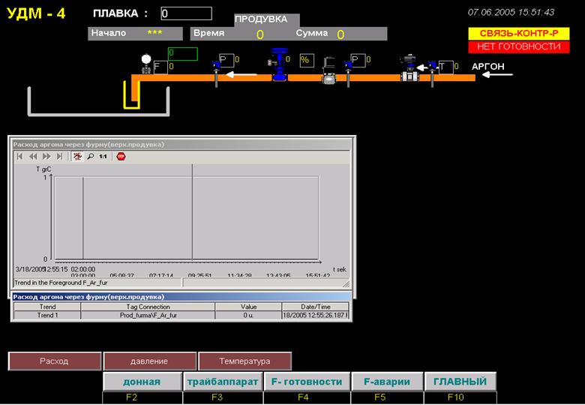Open F- готовности screen
585x405 pixels.
point(307,382)
